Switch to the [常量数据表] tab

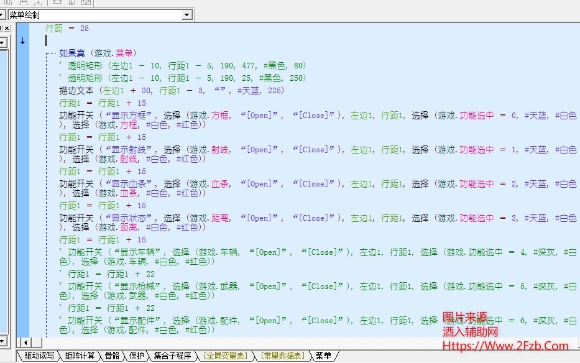tap(282, 356)
